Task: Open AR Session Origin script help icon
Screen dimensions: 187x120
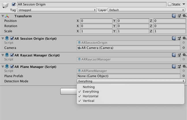Action: pos(174,38)
